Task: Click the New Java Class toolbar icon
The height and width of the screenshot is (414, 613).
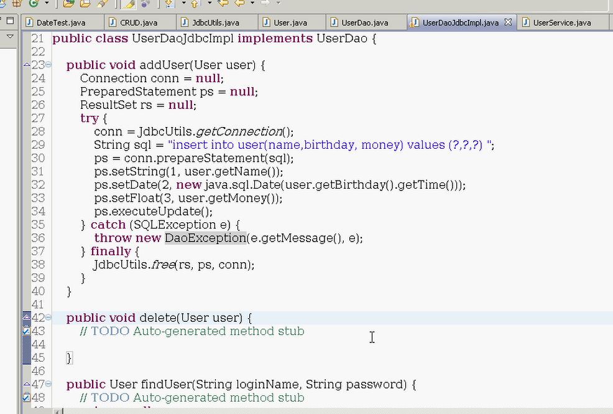Action: 34,3
